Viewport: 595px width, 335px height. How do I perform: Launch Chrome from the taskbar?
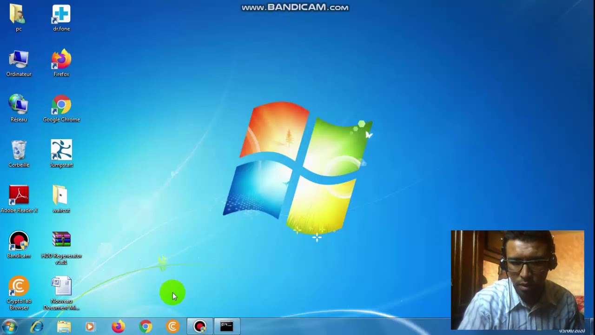pos(145,327)
